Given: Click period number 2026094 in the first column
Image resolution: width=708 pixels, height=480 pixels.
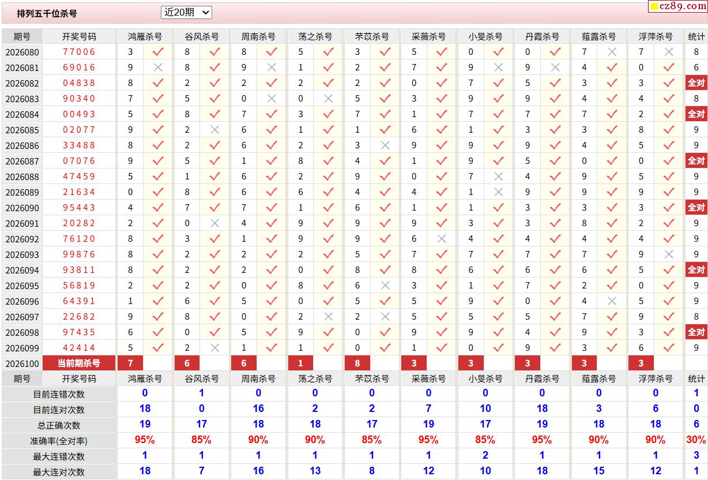Looking at the screenshot, I should (x=22, y=270).
